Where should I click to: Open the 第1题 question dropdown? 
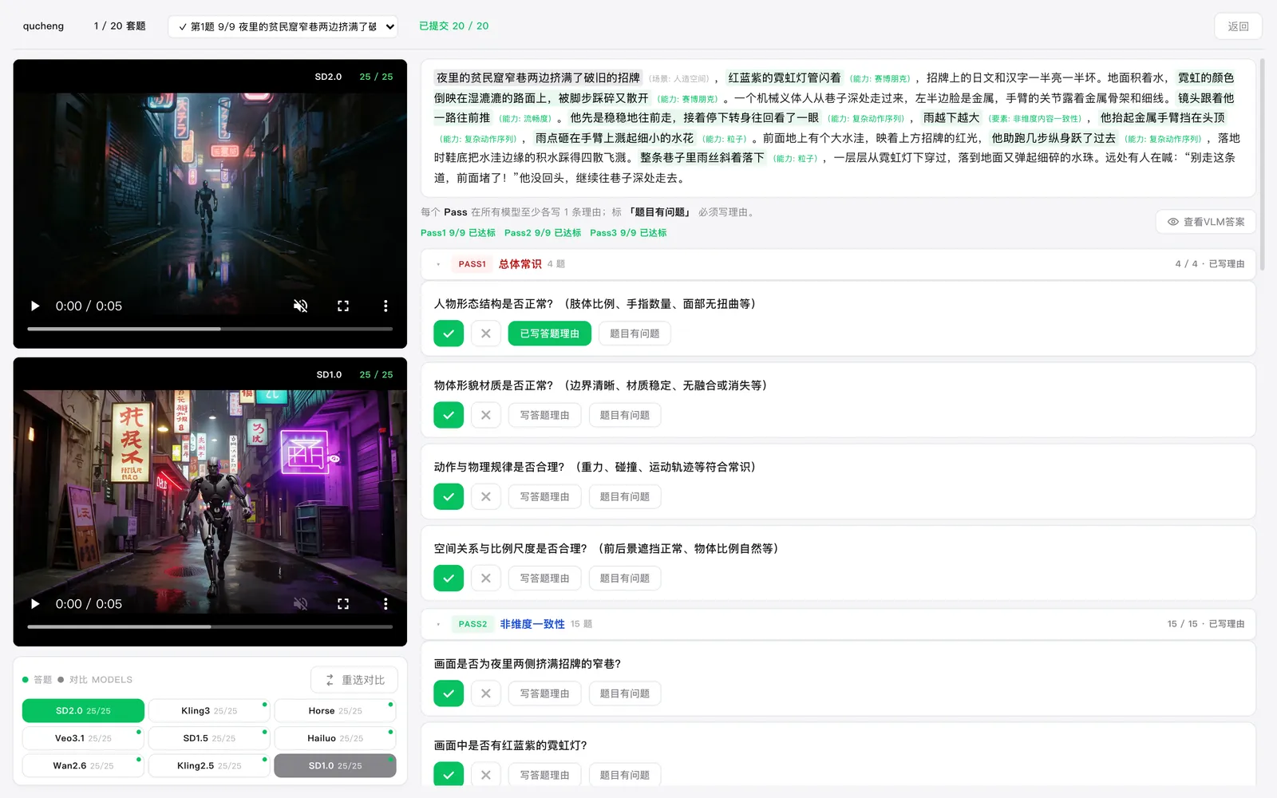click(x=283, y=26)
